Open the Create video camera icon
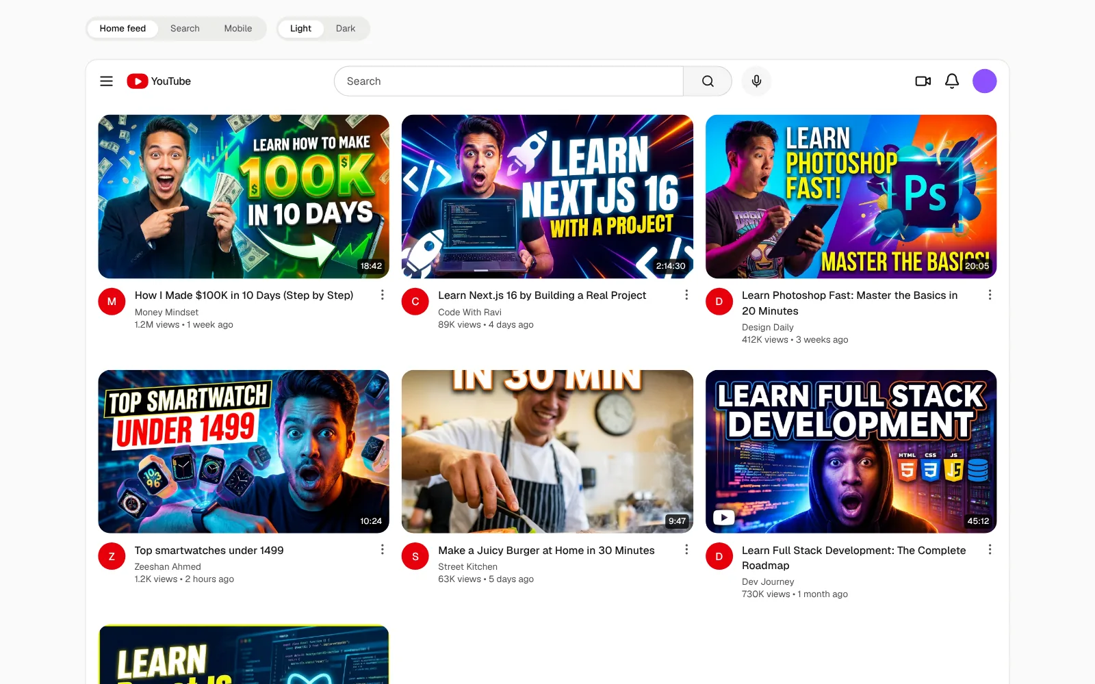The width and height of the screenshot is (1095, 684). pyautogui.click(x=923, y=81)
